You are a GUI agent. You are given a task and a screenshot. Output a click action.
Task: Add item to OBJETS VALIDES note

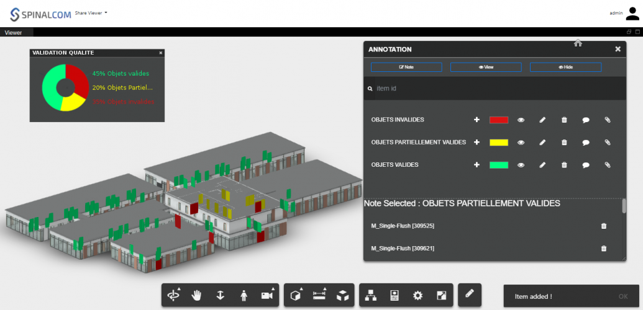click(x=477, y=165)
